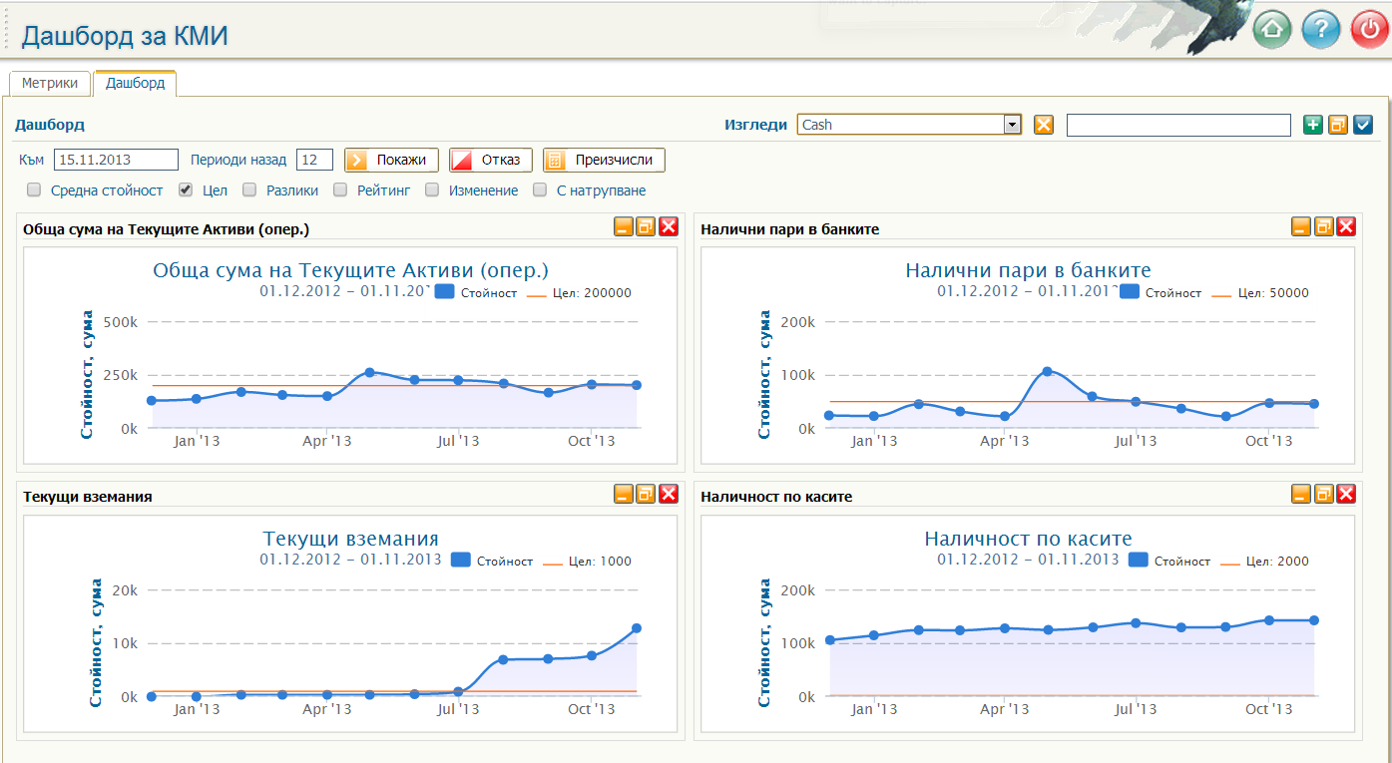Click the Покажи button
1392x763 pixels.
pyautogui.click(x=392, y=160)
